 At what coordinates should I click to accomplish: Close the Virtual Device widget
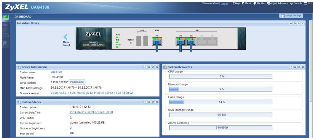302,23
